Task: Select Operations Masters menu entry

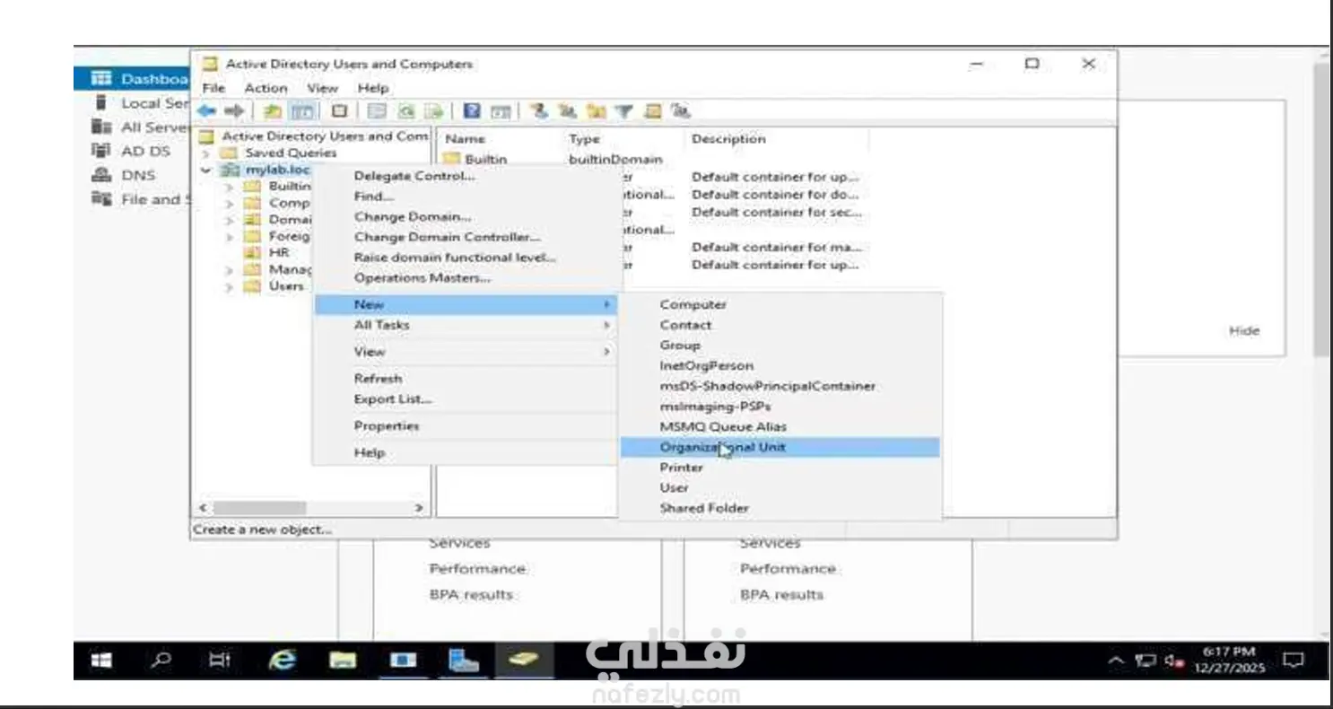Action: [466, 278]
